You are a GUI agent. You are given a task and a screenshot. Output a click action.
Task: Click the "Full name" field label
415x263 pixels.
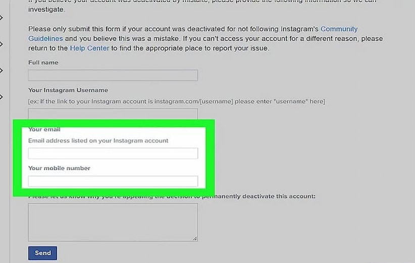pyautogui.click(x=43, y=62)
